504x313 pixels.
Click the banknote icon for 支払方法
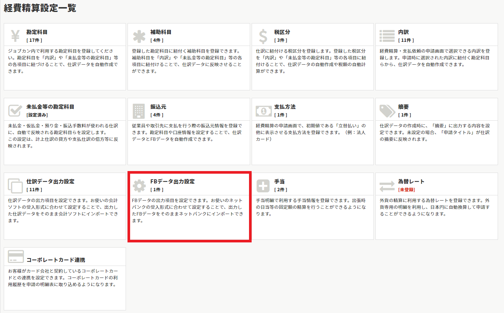click(263, 111)
